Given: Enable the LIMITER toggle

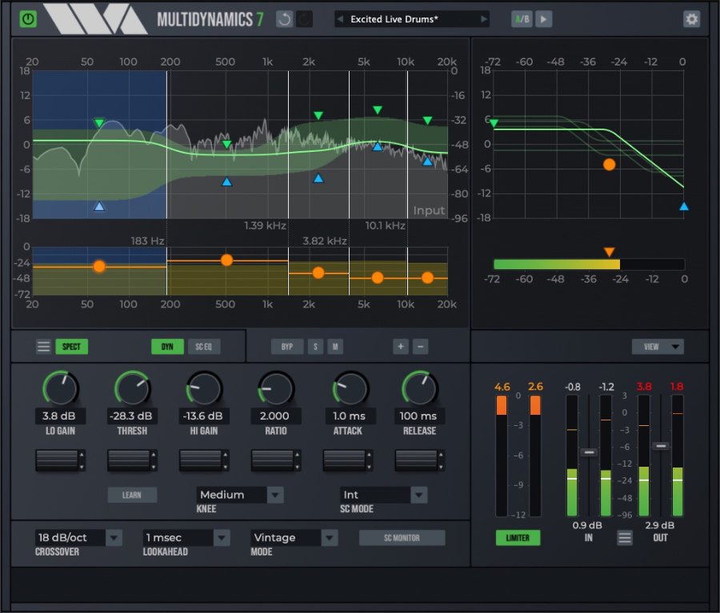Looking at the screenshot, I should (518, 538).
